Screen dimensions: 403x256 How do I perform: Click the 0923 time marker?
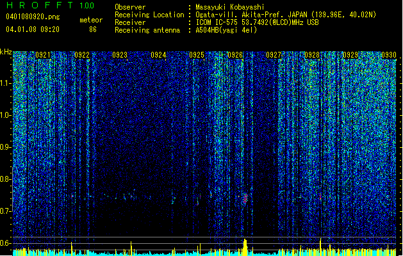120,55
